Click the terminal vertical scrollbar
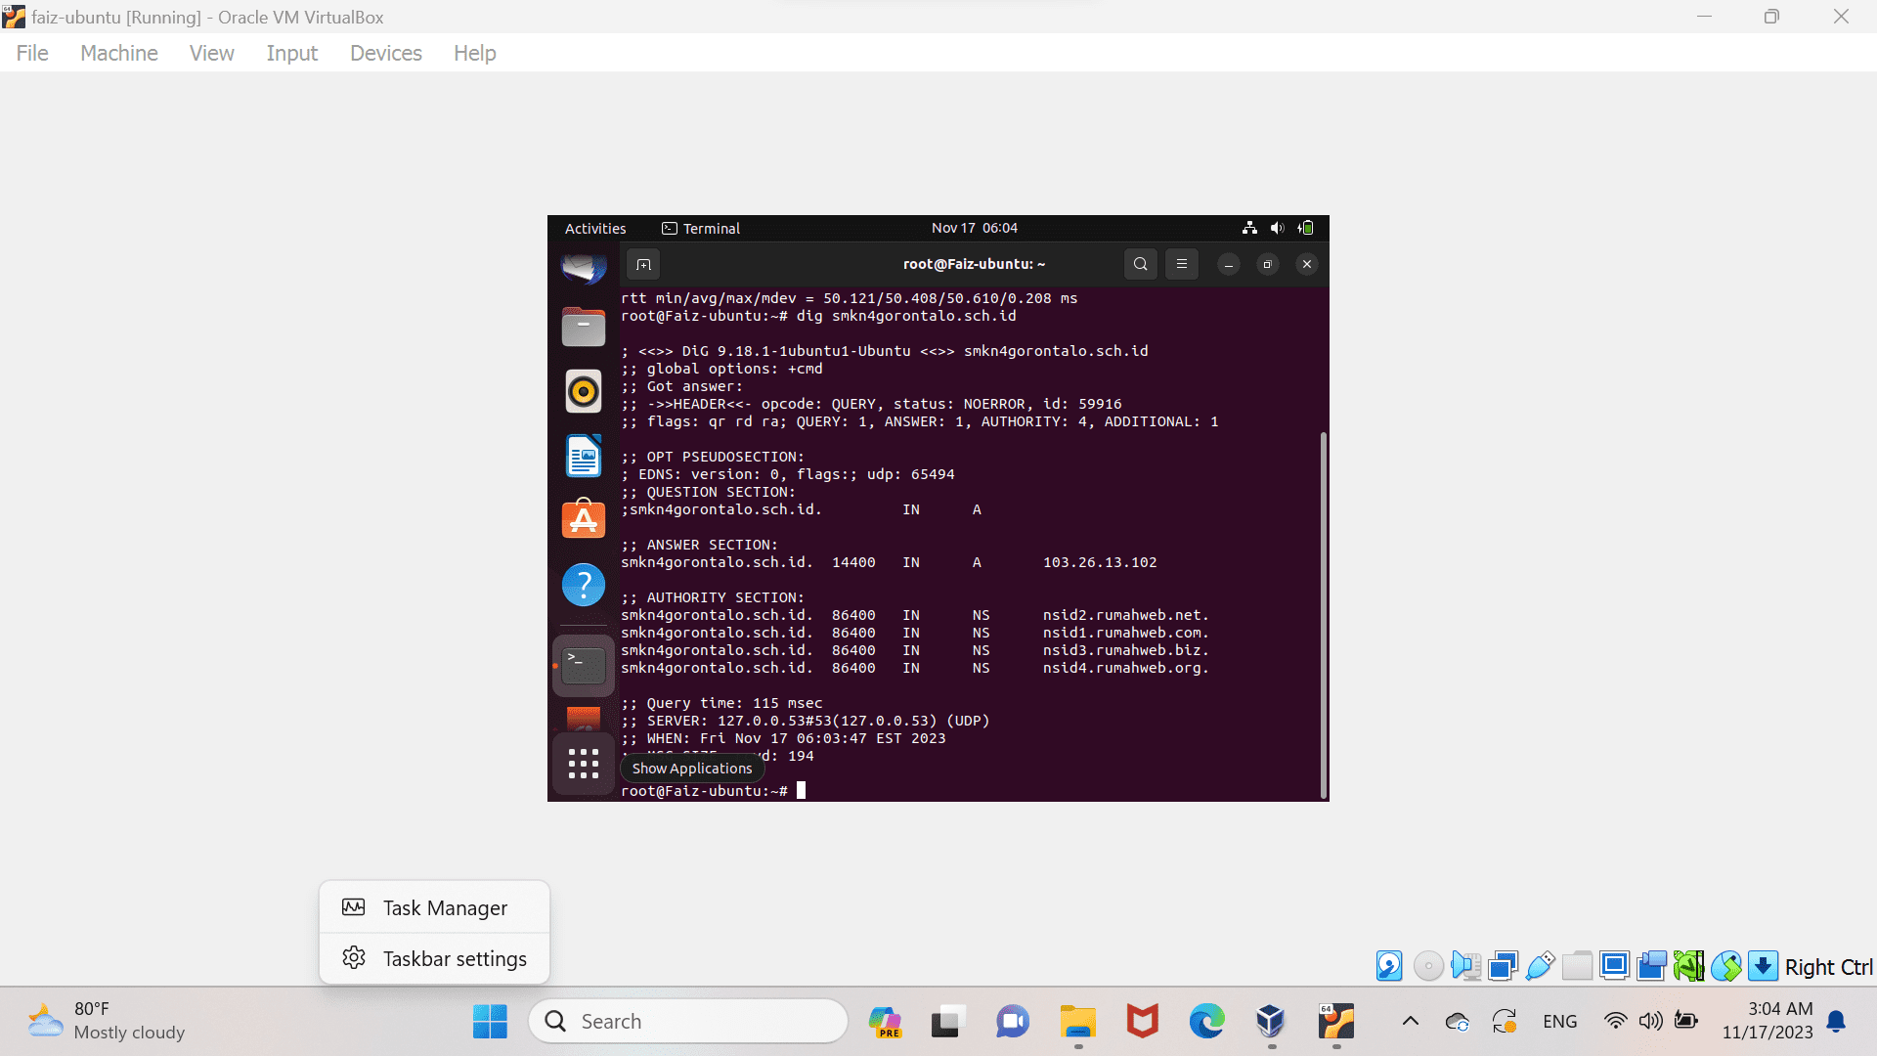This screenshot has height=1056, width=1877. 1324,614
